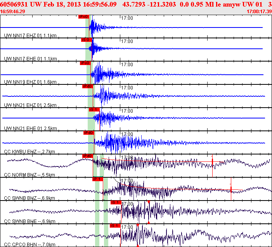Select the P pick marker on KWBU EHZ trace
This screenshot has width=272, height=247.
point(89,133)
